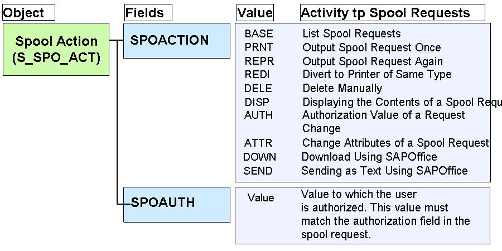Click the Object column header
This screenshot has width=502, height=251.
[x=28, y=12]
